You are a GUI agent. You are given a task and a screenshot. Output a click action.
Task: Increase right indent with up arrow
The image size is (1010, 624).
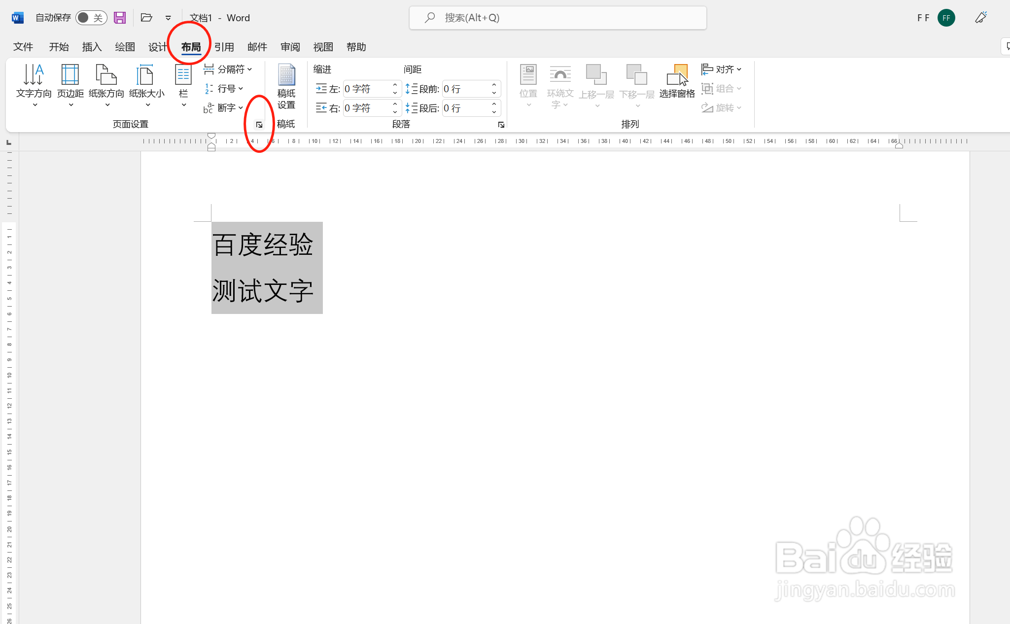click(x=395, y=104)
